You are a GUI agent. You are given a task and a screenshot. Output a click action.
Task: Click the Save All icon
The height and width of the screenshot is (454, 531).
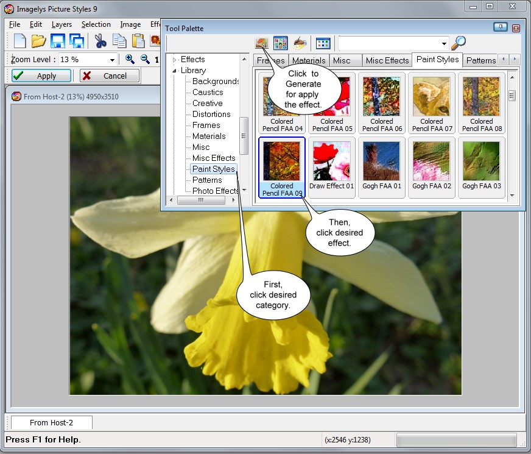77,41
